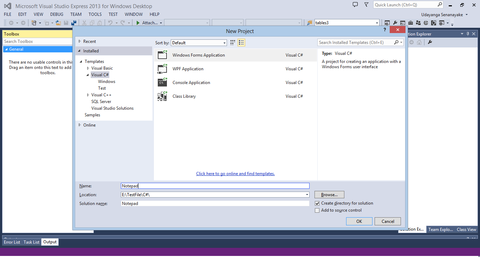Image resolution: width=480 pixels, height=270 pixels.
Task: Check Add to source control
Action: (x=317, y=210)
